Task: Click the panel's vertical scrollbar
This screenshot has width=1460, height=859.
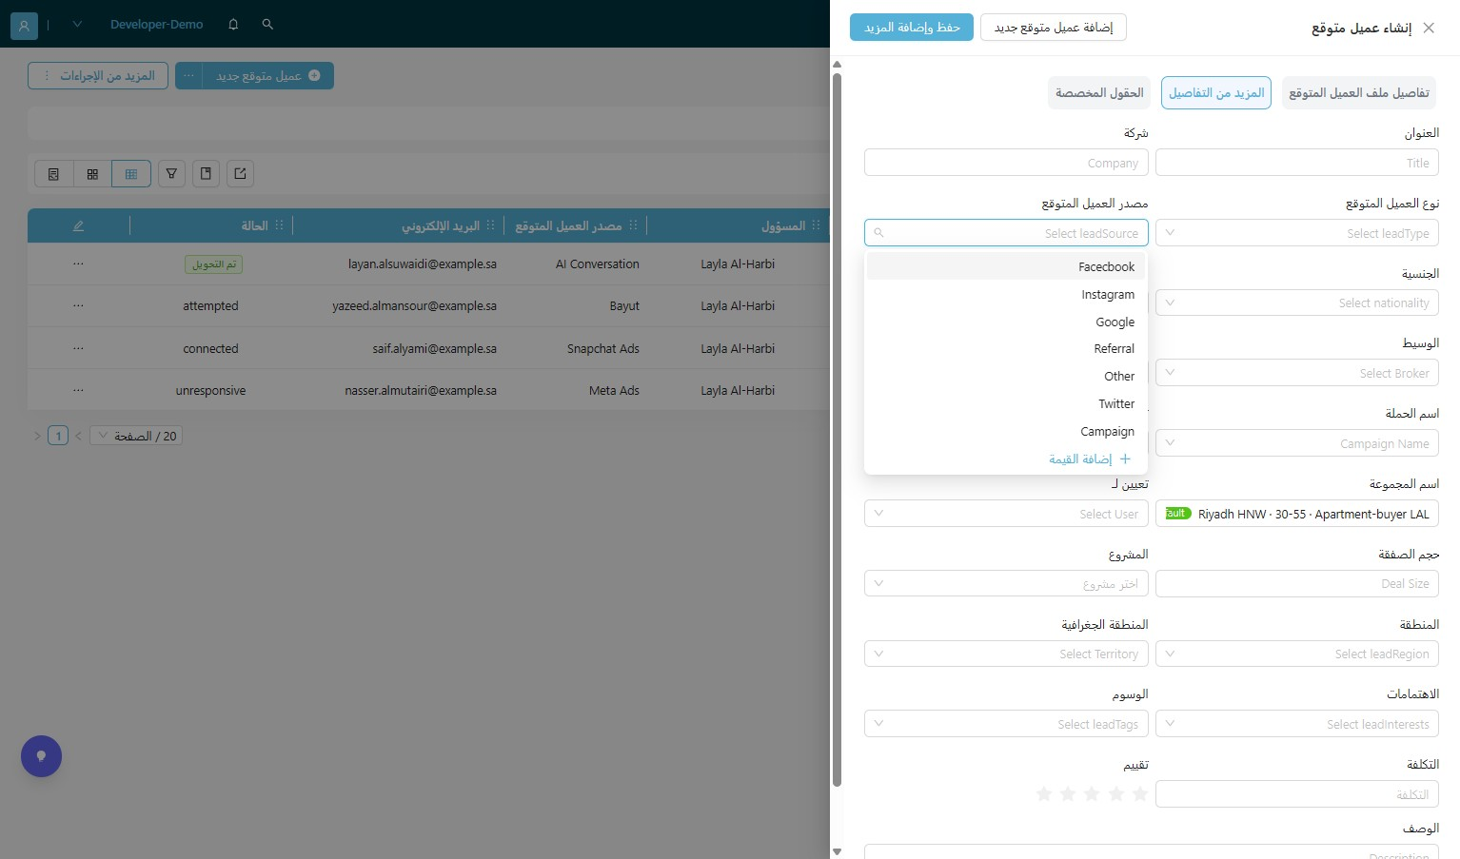Action: 838,430
